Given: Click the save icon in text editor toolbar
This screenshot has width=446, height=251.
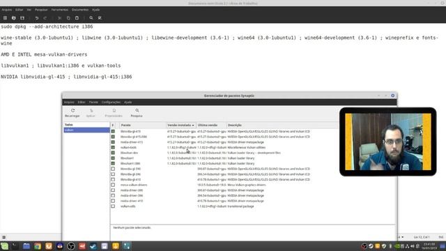Looking at the screenshot, I should pos(22,18).
